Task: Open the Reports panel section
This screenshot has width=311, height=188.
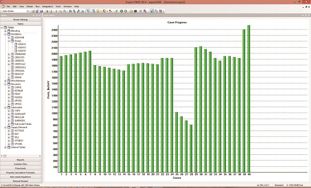Action: coord(21,160)
